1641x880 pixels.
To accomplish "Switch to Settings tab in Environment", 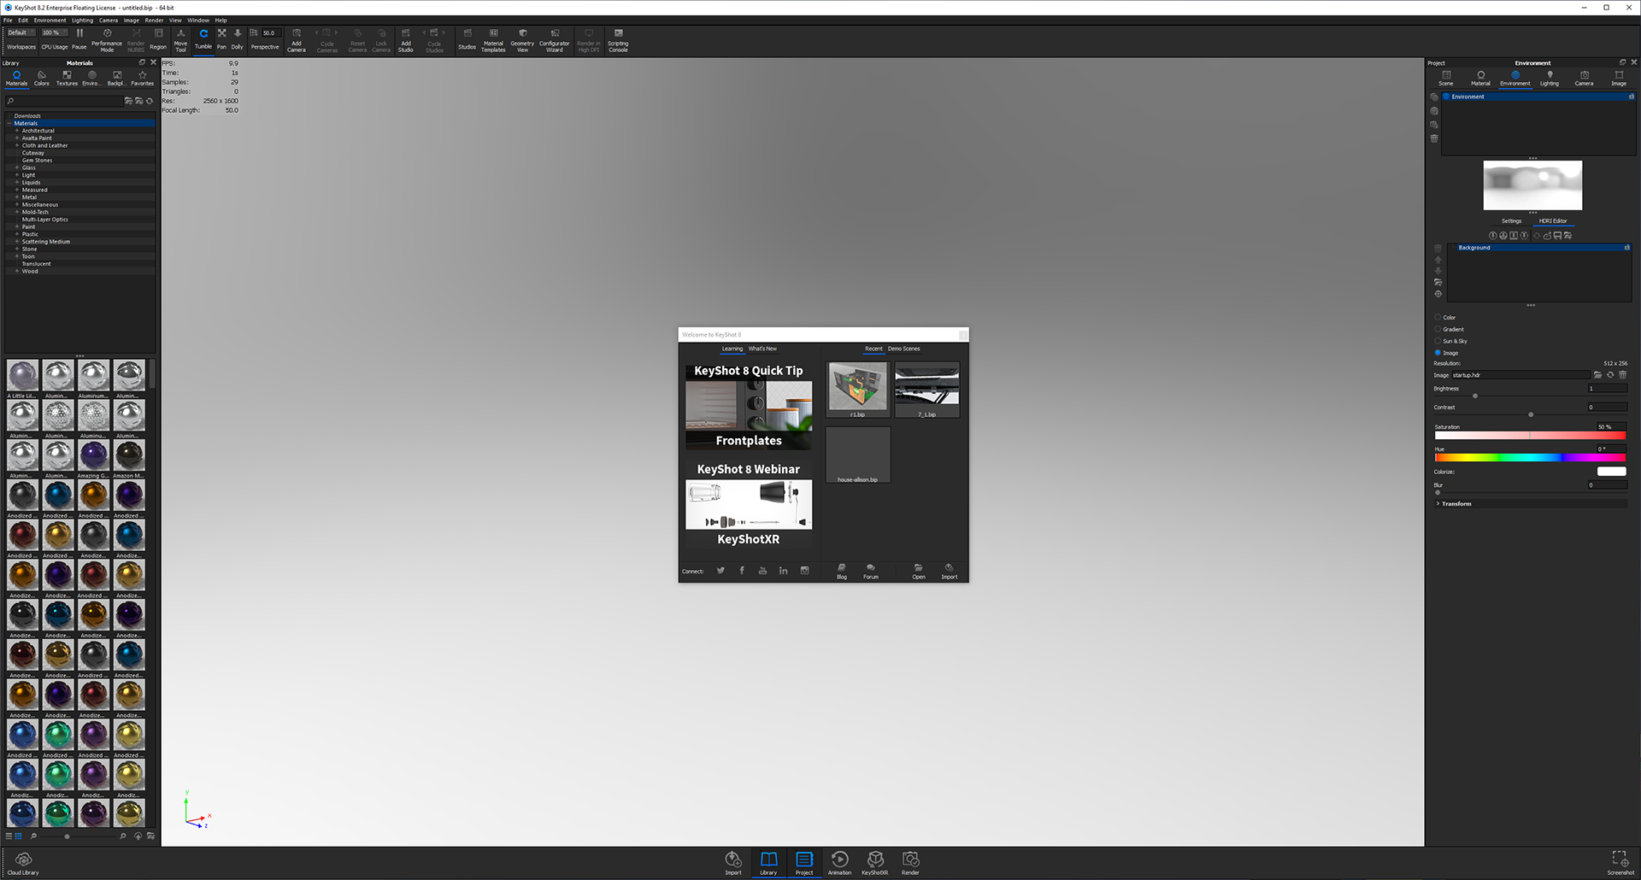I will 1511,220.
